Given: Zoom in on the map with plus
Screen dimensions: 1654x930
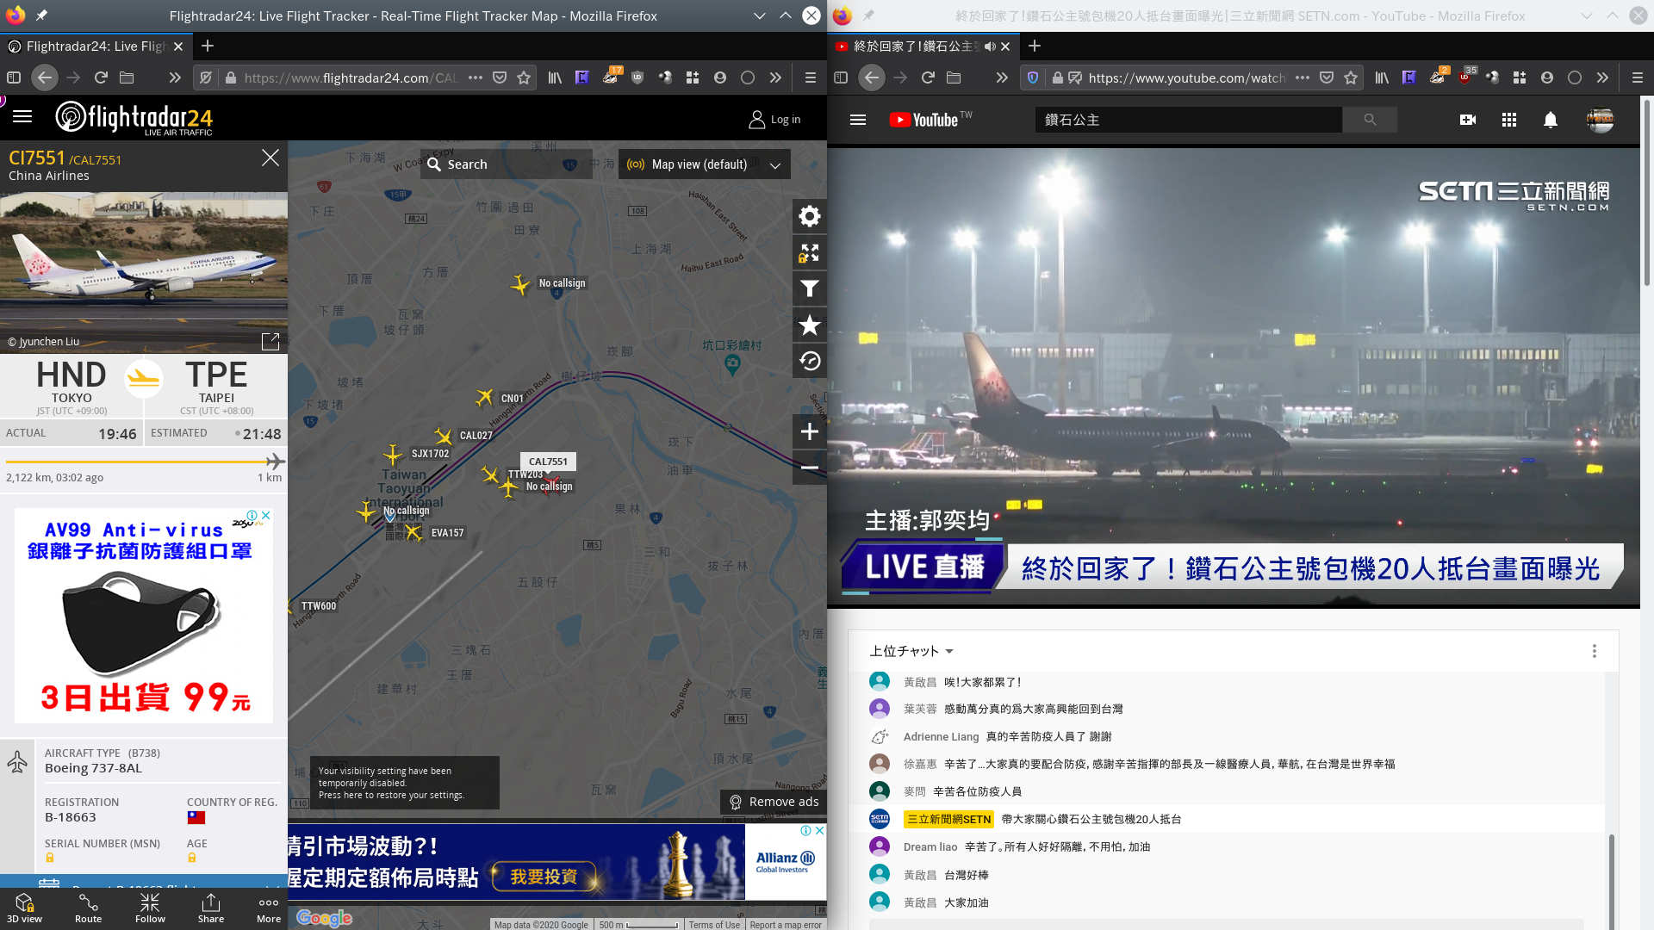Looking at the screenshot, I should coord(809,431).
